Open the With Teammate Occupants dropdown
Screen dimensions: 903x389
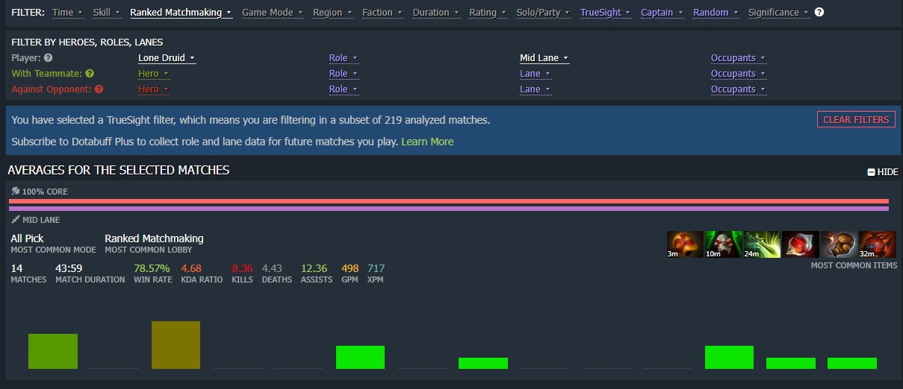point(739,74)
